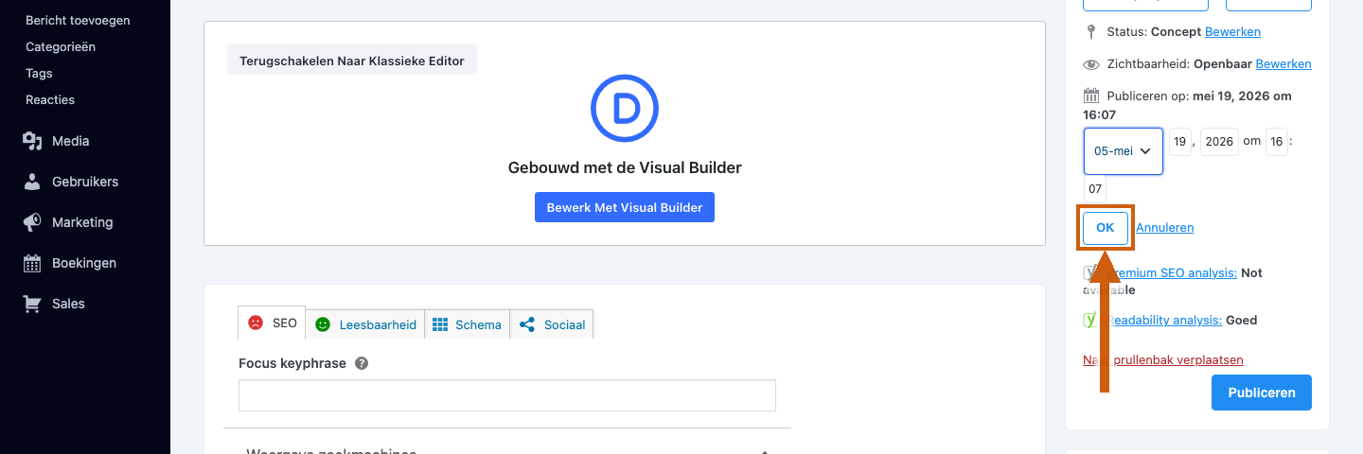This screenshot has height=454, width=1363.
Task: Click the Yoast readability analysis icon
Action: coord(1089,320)
